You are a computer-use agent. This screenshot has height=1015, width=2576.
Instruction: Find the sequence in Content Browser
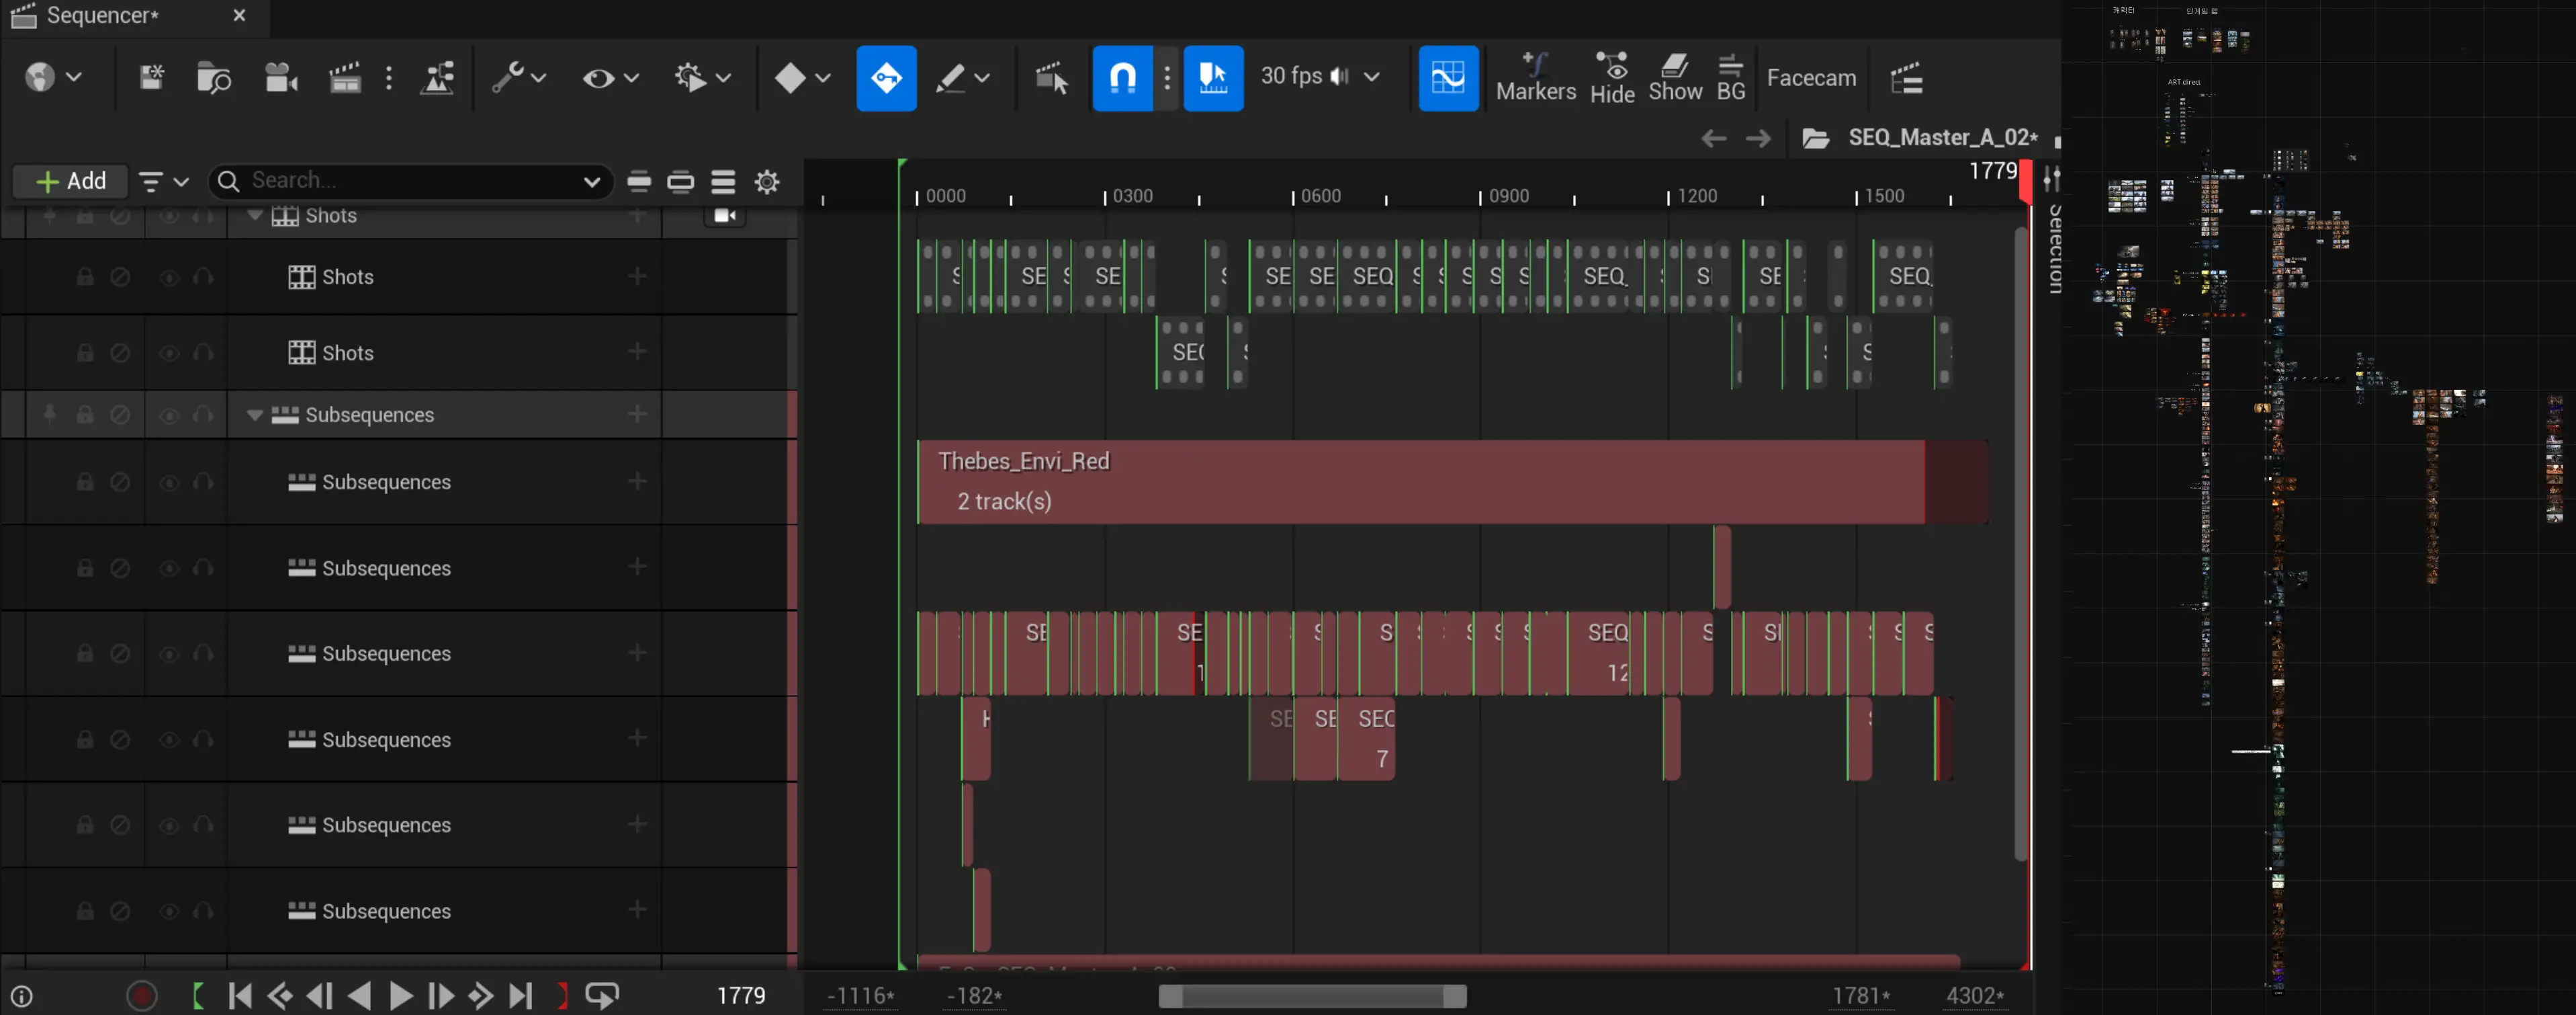tap(214, 77)
